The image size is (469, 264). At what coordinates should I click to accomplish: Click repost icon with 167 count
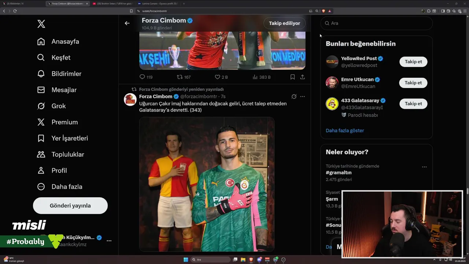coord(180,77)
